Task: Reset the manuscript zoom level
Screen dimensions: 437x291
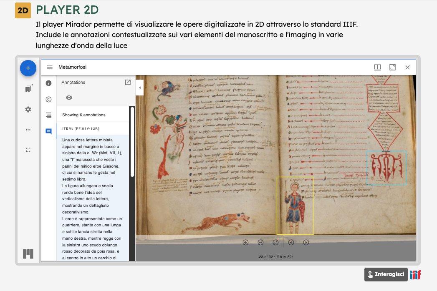Action: [x=275, y=242]
